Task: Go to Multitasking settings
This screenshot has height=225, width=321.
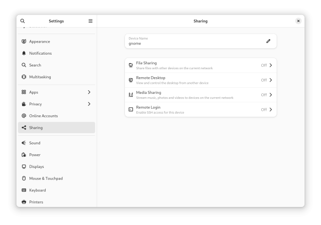Action: pos(57,77)
